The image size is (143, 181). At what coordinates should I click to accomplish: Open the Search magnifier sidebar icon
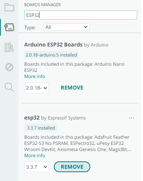point(9,87)
